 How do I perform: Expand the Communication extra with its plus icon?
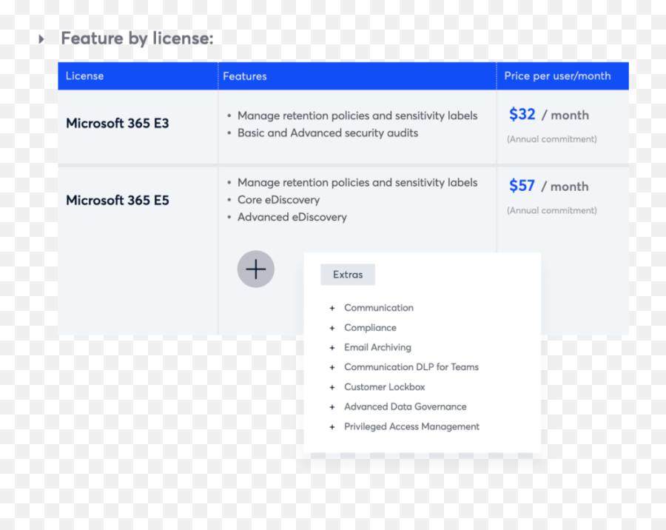pyautogui.click(x=331, y=308)
